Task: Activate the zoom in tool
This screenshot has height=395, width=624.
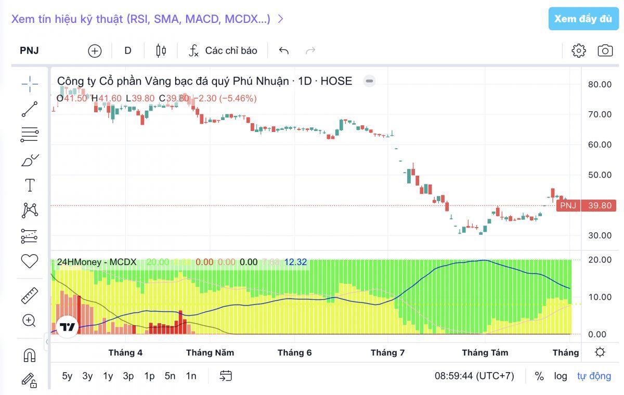Action: click(30, 321)
